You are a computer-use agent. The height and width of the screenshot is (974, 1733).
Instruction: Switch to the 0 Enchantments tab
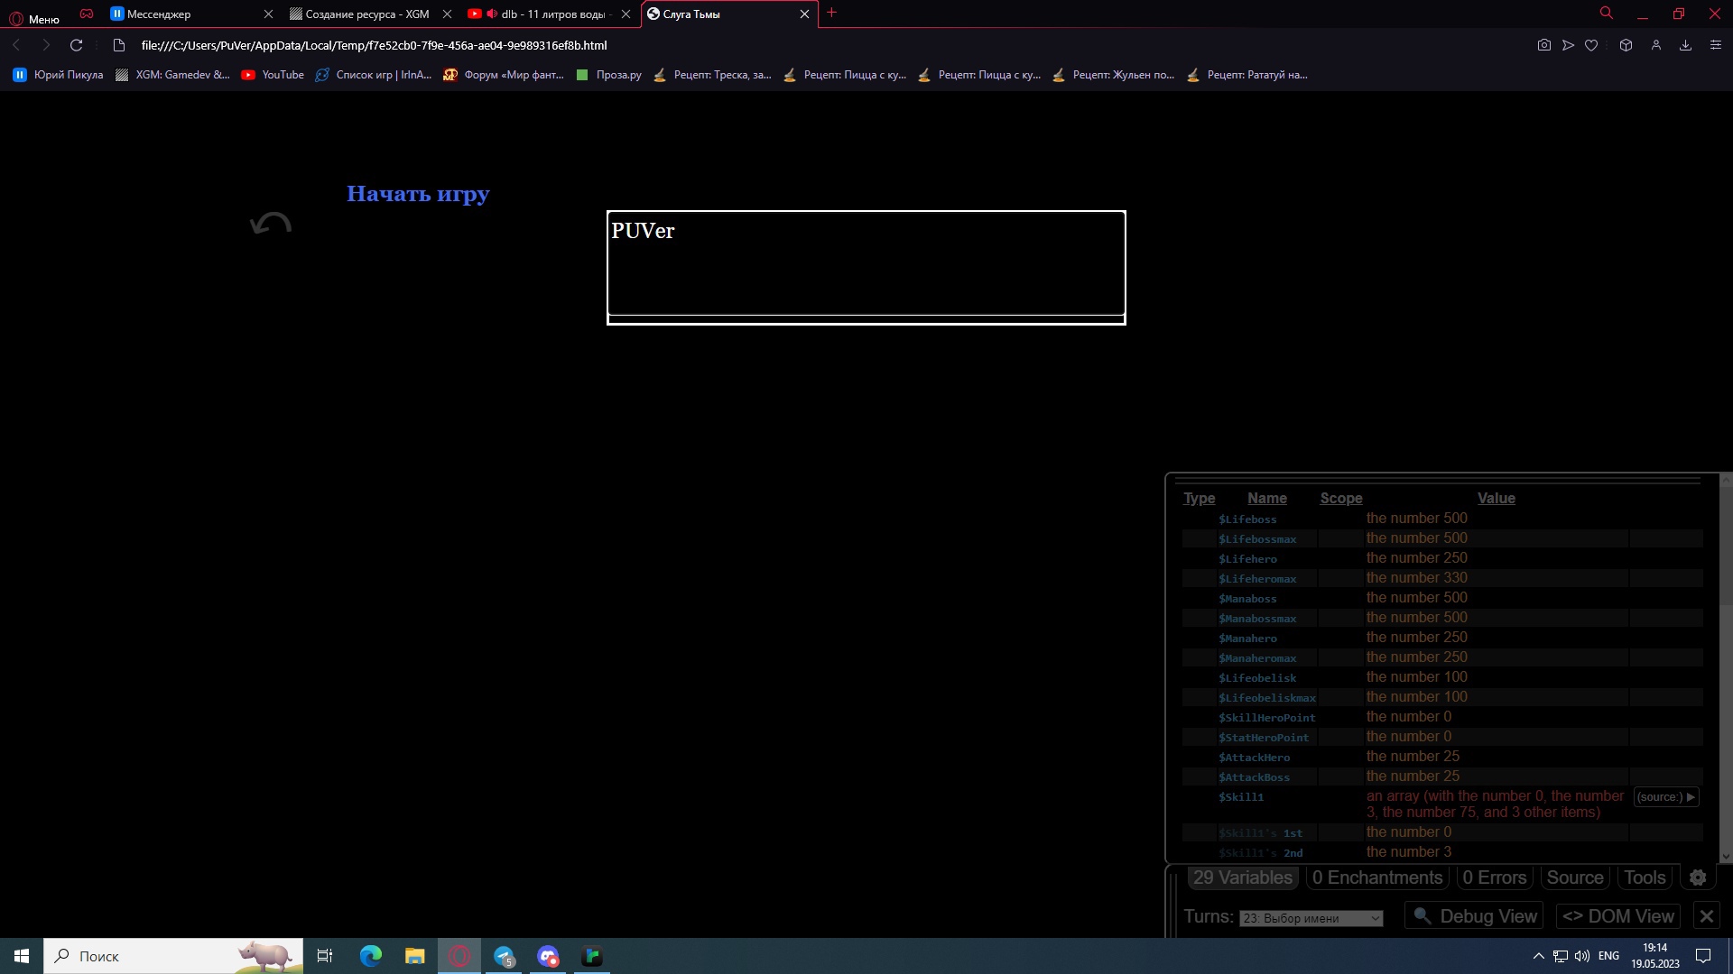(x=1377, y=878)
